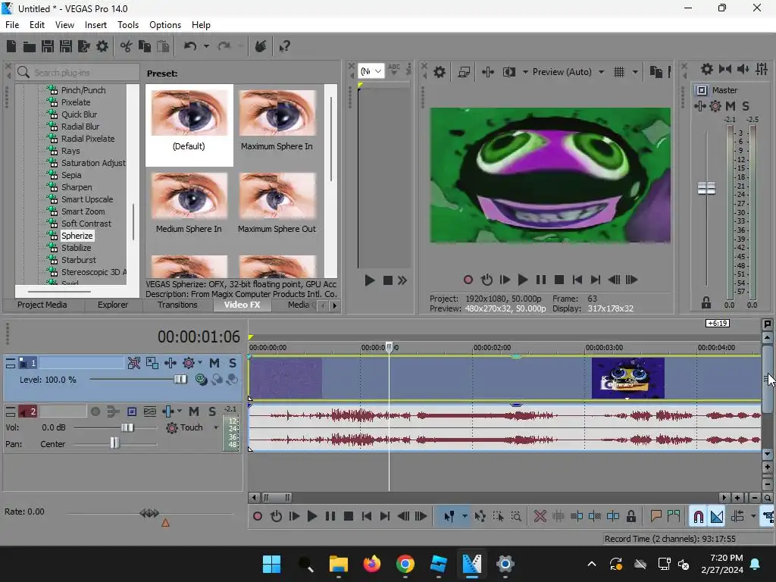Open the Tools menu
Image resolution: width=776 pixels, height=582 pixels.
pos(127,25)
